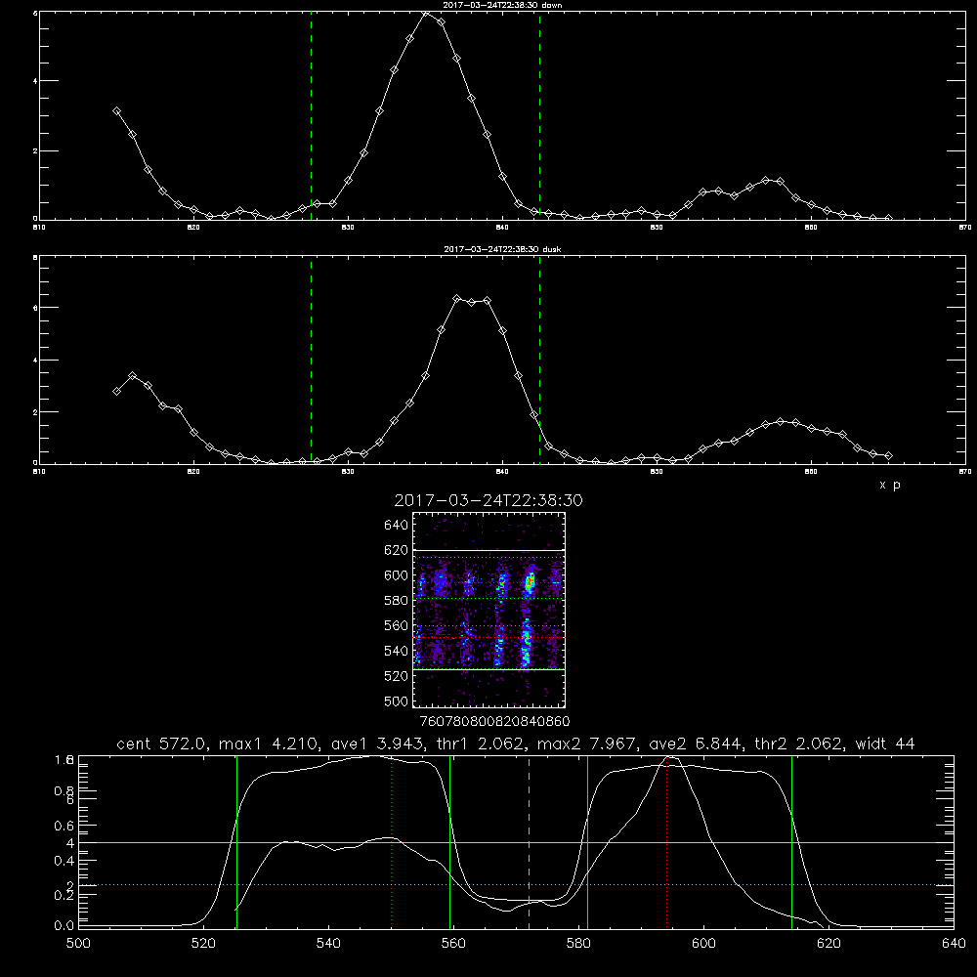Click the peak data marker of the dawn curve
977x977 pixels.
(x=426, y=13)
